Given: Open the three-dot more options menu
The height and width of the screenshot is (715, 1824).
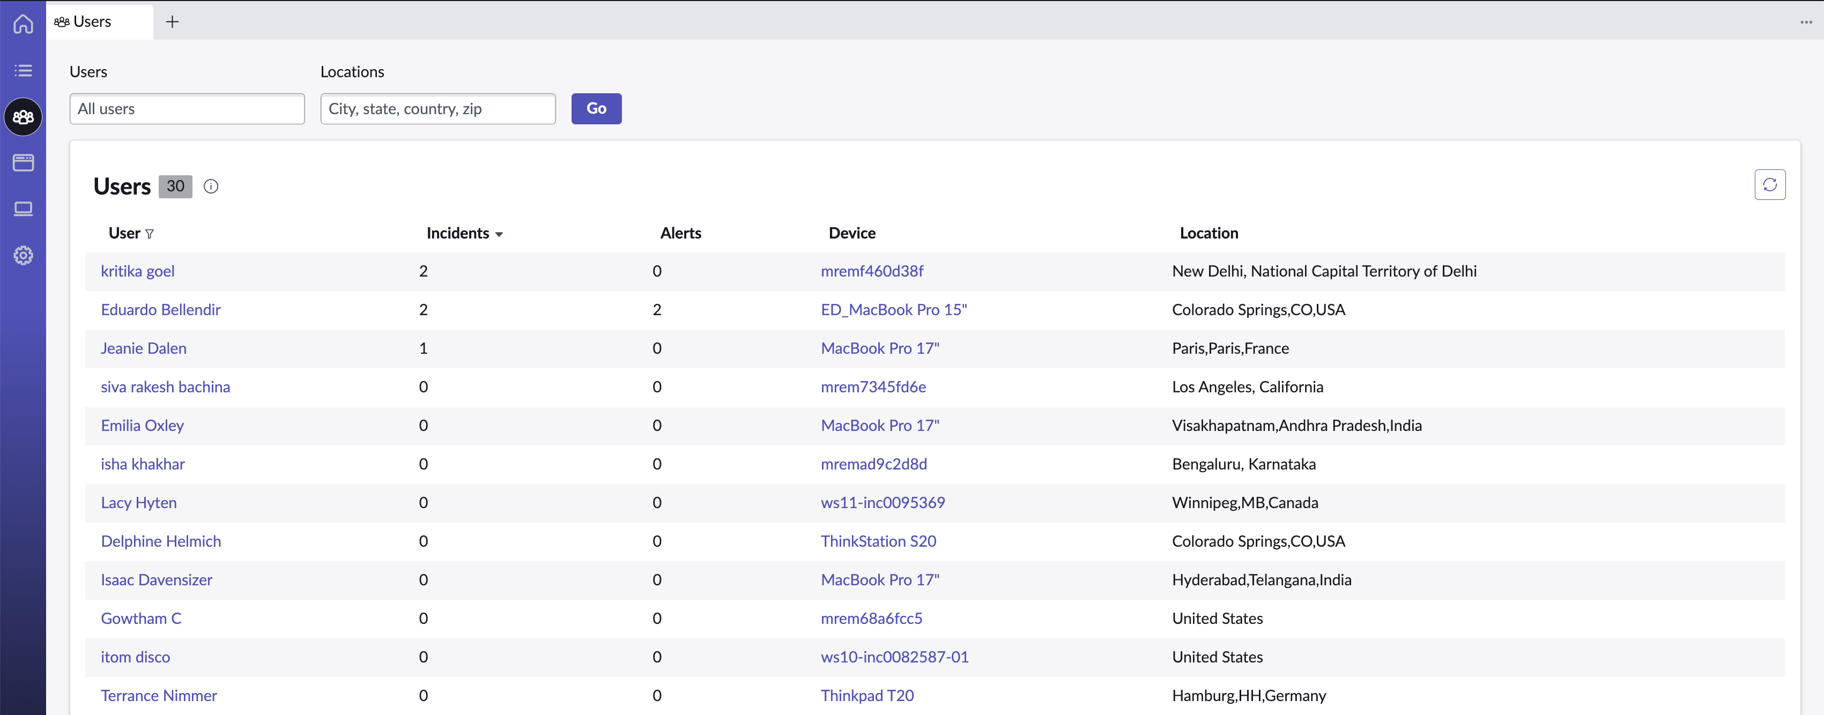Looking at the screenshot, I should (1806, 22).
